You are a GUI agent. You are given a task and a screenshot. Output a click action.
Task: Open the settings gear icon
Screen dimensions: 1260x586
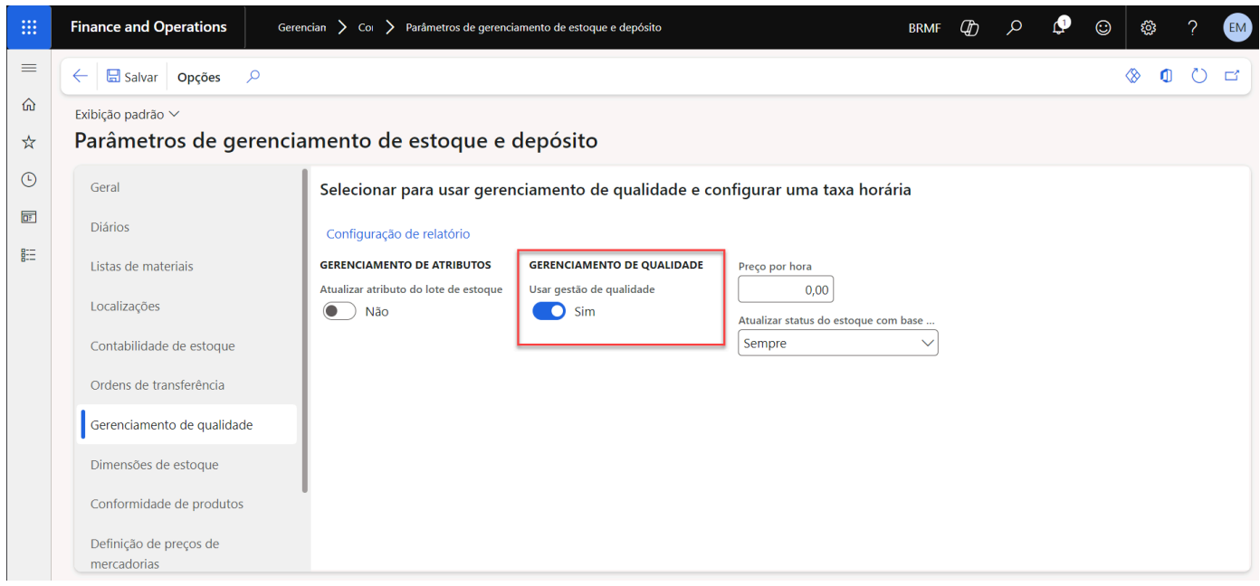coord(1148,27)
